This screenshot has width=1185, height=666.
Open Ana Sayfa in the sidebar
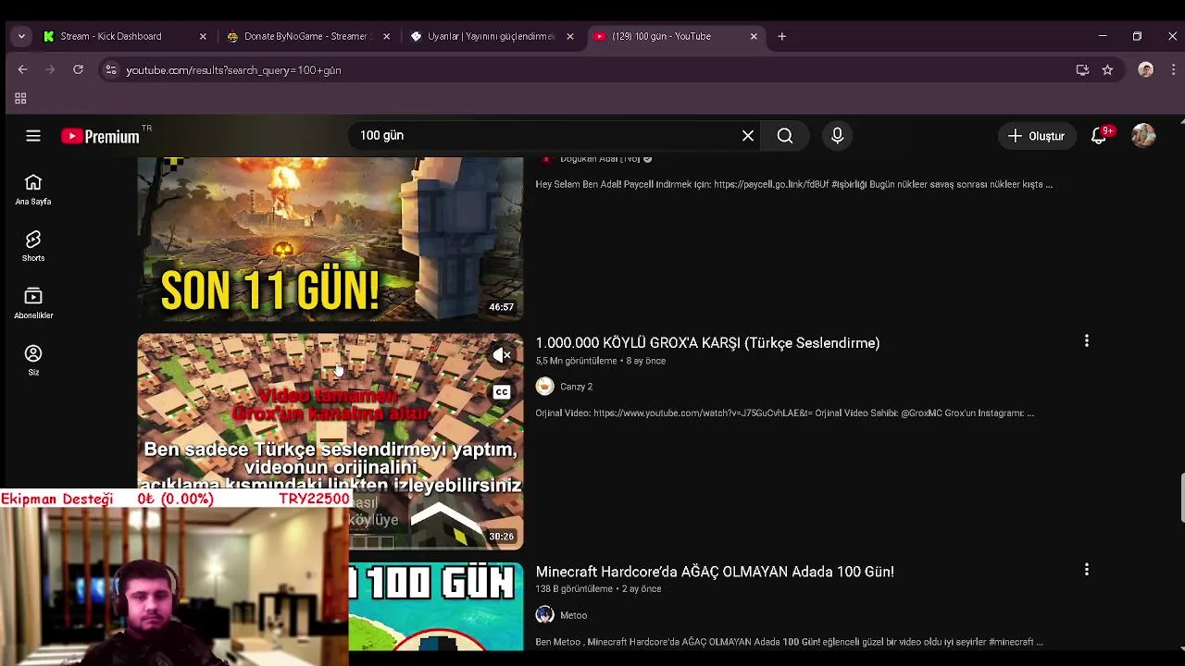33,190
